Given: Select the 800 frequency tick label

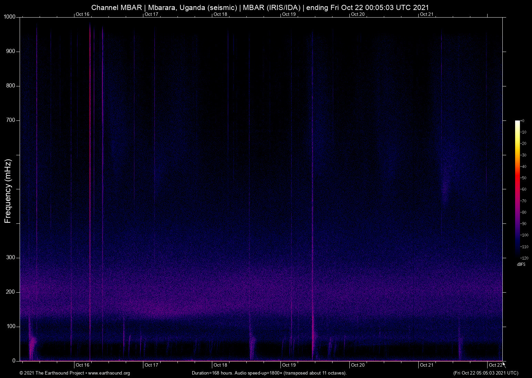Looking at the screenshot, I should (x=11, y=86).
